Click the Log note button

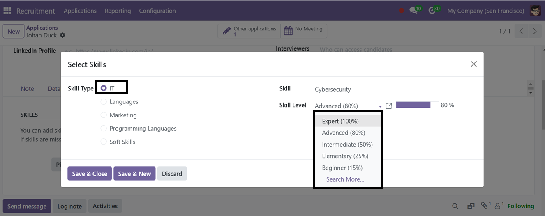(x=69, y=206)
